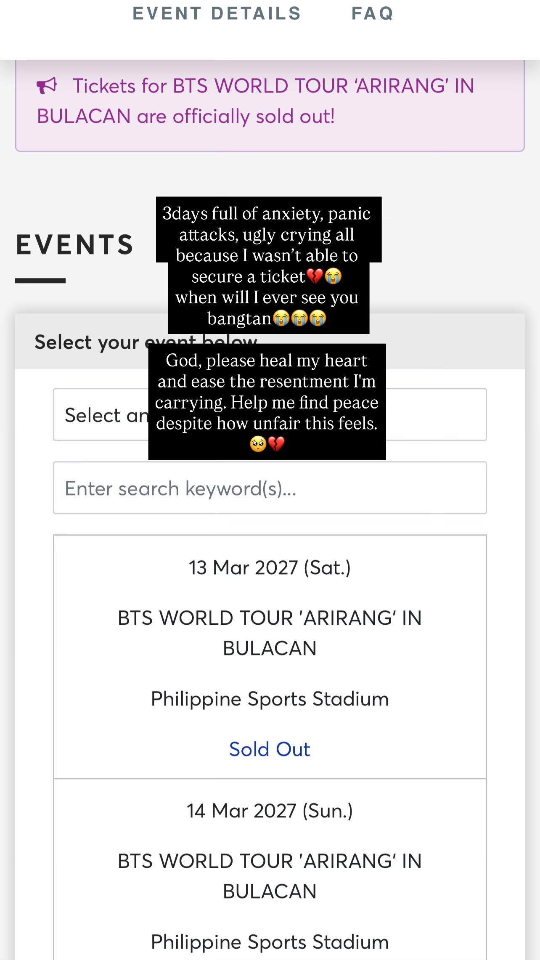Open first BTS WORLD TOUR 'ARIRANG' event title

pyautogui.click(x=270, y=633)
